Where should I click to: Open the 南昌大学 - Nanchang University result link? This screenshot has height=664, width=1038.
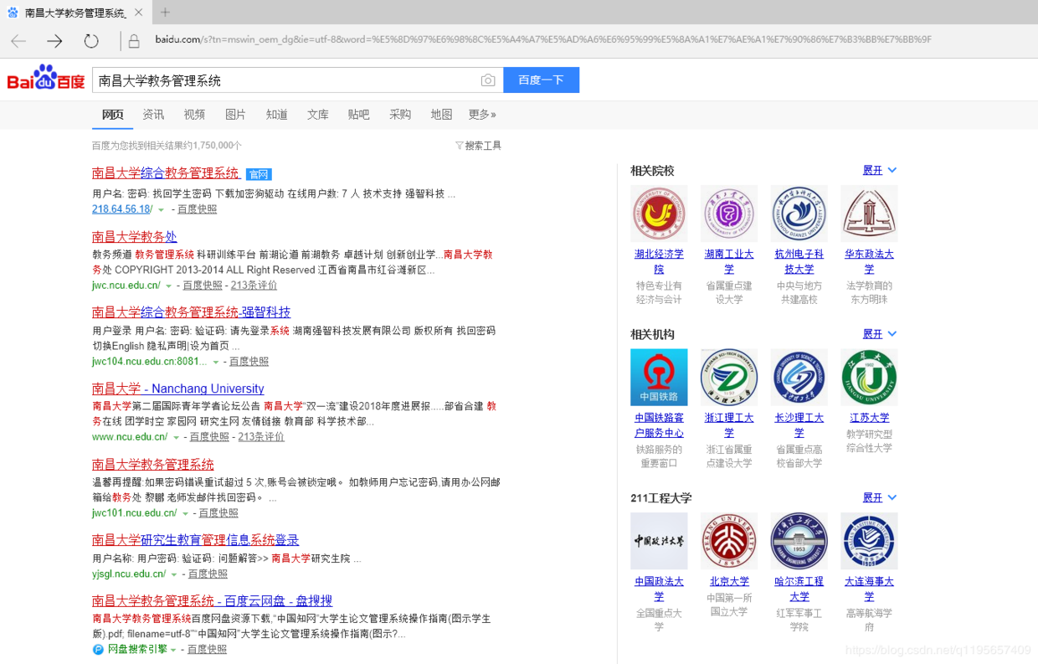(x=177, y=388)
